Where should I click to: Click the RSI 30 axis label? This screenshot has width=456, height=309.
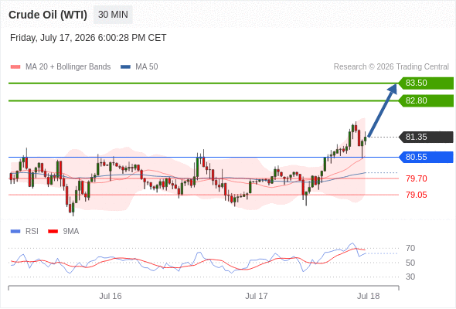[x=410, y=277]
